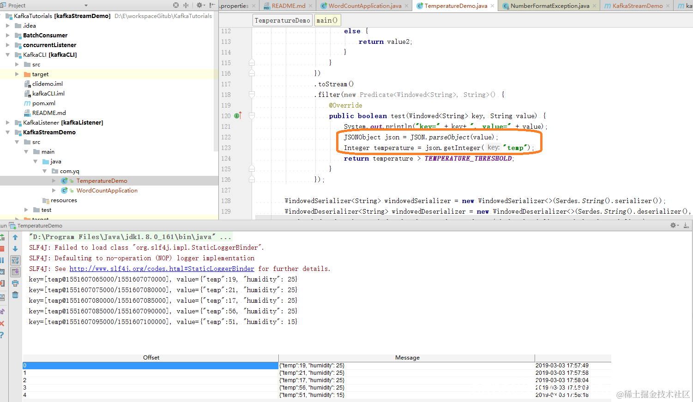The width and height of the screenshot is (693, 402).
Task: Select clidemo.iml file
Action: click(x=47, y=84)
